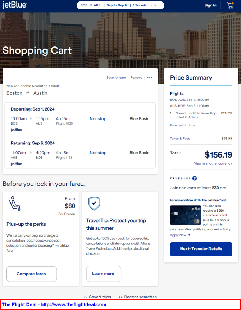Image resolution: width=241 pixels, height=310 pixels.
Task: Click the seat icon on the perks card
Action: (x=15, y=203)
